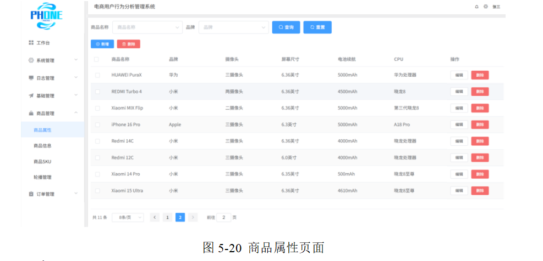Select pagination page 1

(x=167, y=218)
